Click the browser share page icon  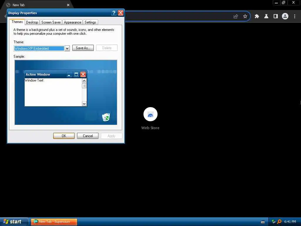[x=236, y=16]
